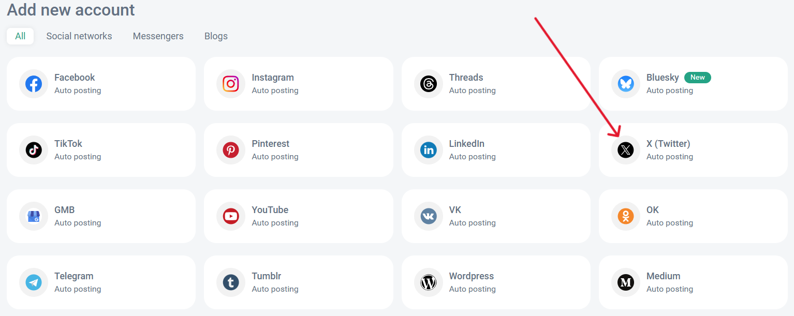
Task: Click the TikTok logo icon
Action: click(34, 150)
